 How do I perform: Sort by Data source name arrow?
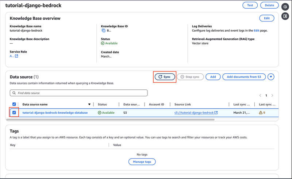(x=89, y=104)
